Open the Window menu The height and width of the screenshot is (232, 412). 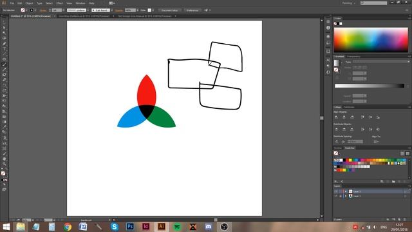click(x=80, y=3)
